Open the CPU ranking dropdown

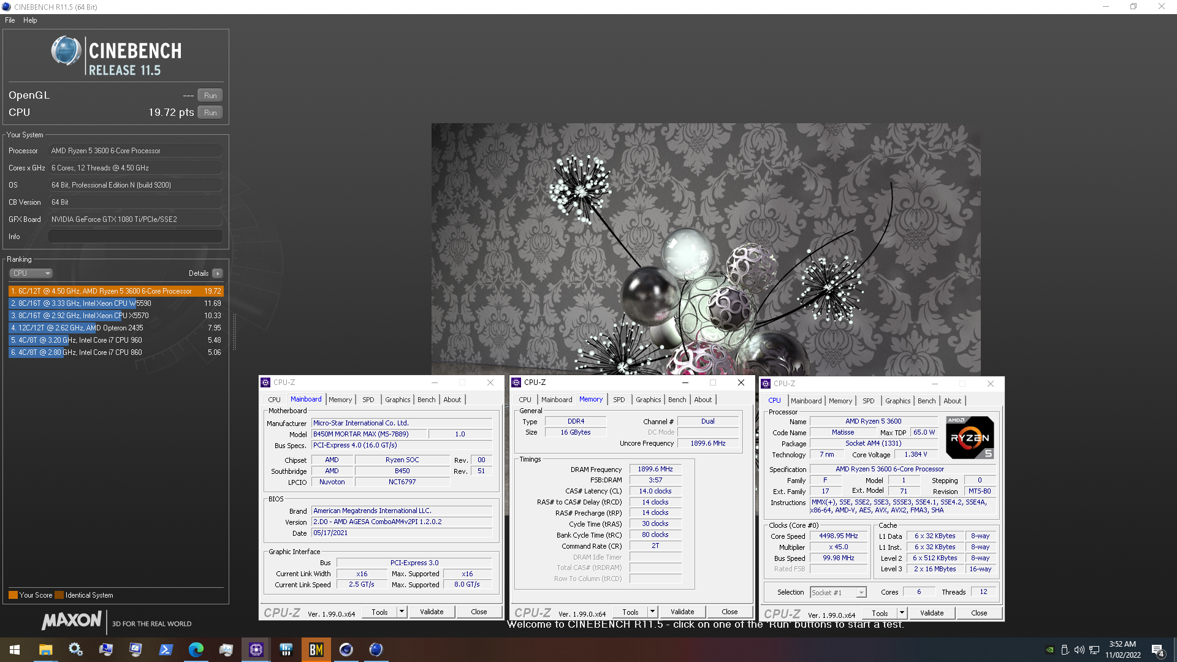point(31,273)
